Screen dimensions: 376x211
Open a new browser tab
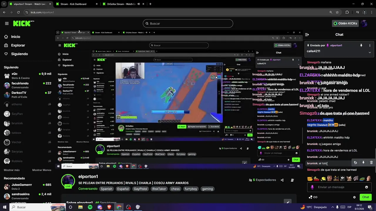(x=150, y=4)
